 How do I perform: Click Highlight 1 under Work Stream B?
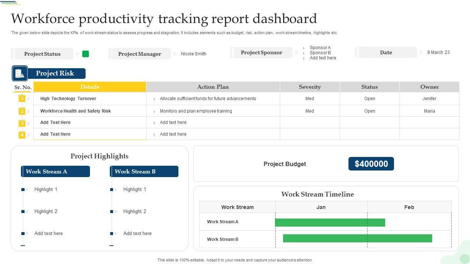point(135,190)
